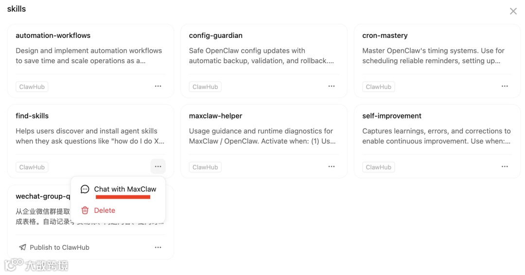
Task: Open the cron-mastery skill card title
Action: tap(385, 35)
